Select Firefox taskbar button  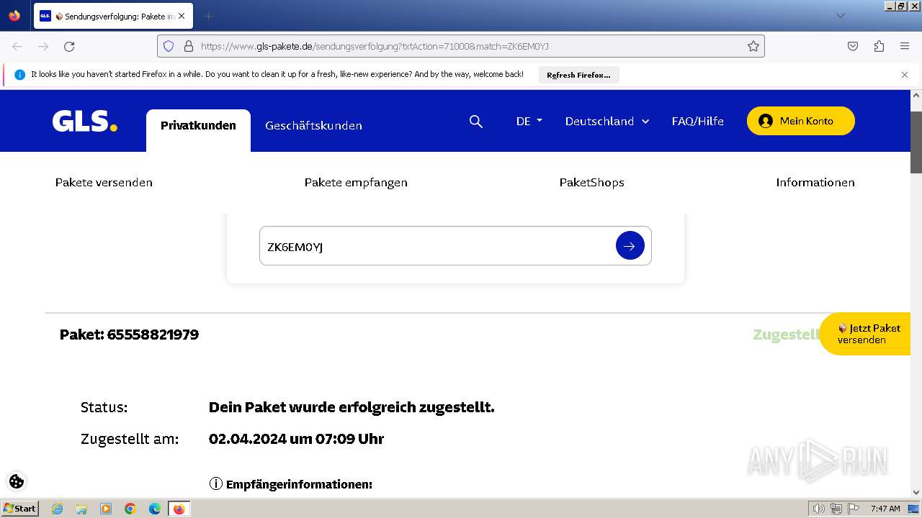179,509
